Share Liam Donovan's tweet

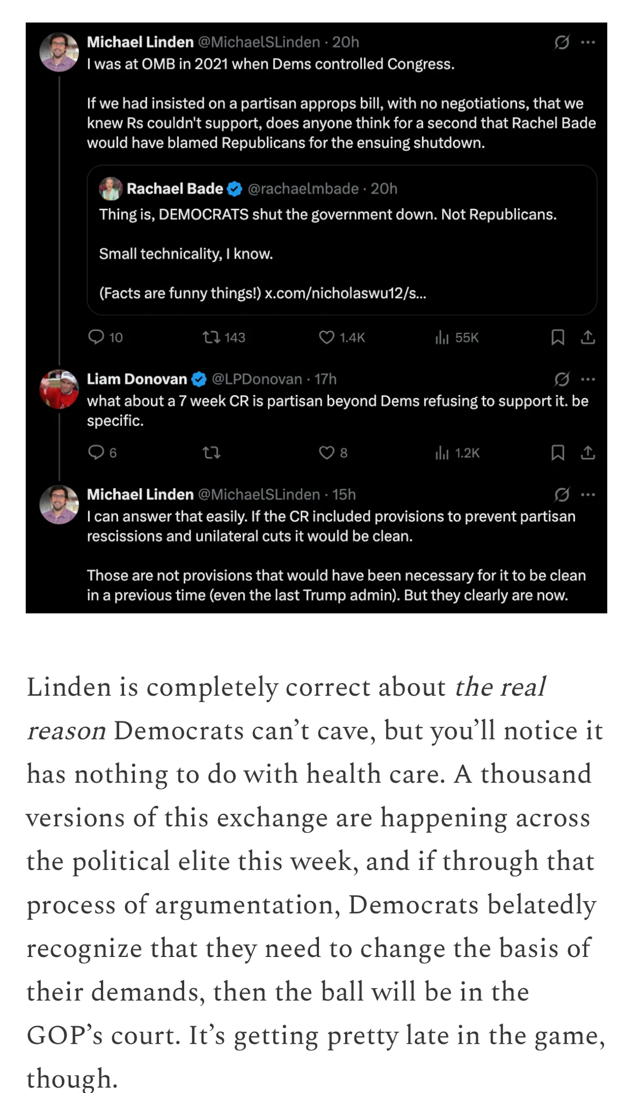coord(588,453)
